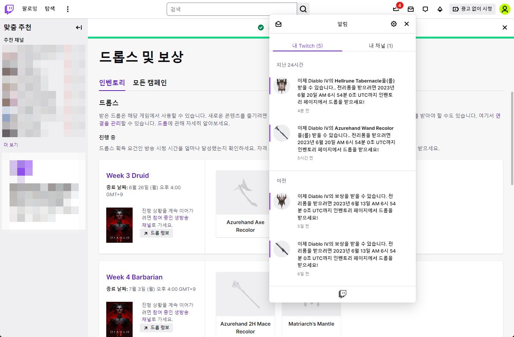Click the 더 보기 link in the sidebar
The image size is (514, 337).
pos(11,145)
